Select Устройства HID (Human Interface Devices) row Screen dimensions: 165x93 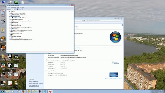(22, 40)
